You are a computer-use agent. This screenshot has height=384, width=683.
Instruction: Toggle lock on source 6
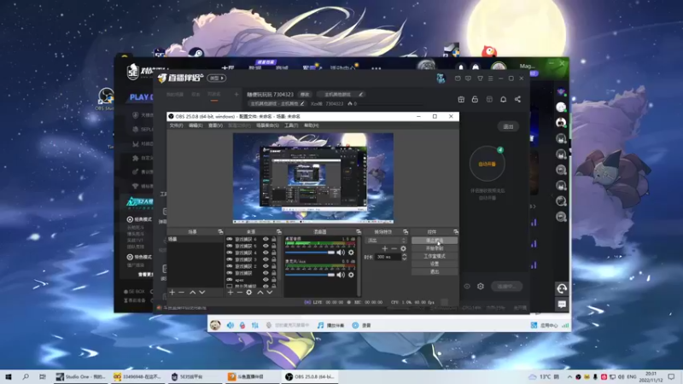coord(274,239)
